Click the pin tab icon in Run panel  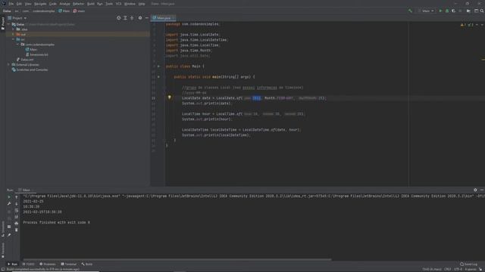(x=9, y=235)
